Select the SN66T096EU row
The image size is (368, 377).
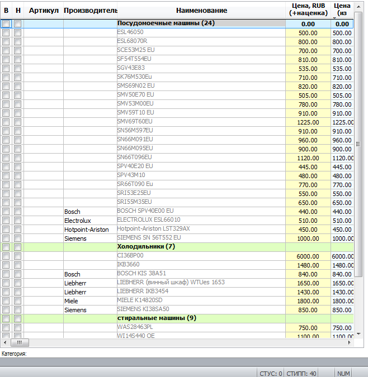[x=177, y=158]
